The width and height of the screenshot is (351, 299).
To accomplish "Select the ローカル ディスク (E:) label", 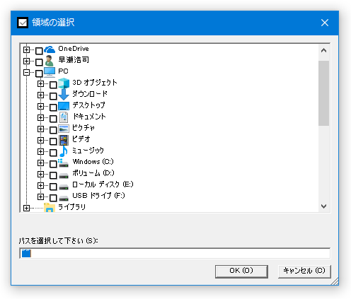I will tap(103, 184).
